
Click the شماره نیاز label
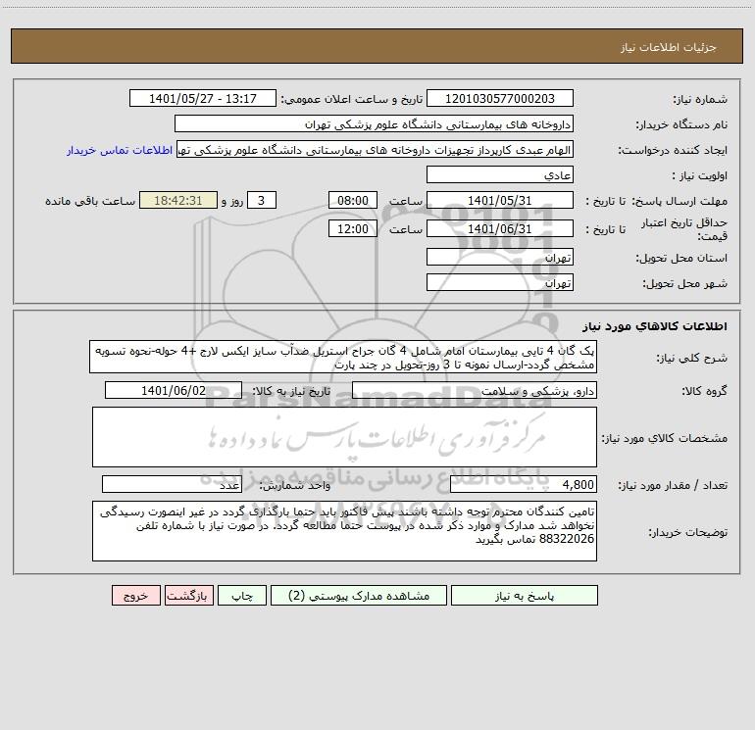(700, 99)
